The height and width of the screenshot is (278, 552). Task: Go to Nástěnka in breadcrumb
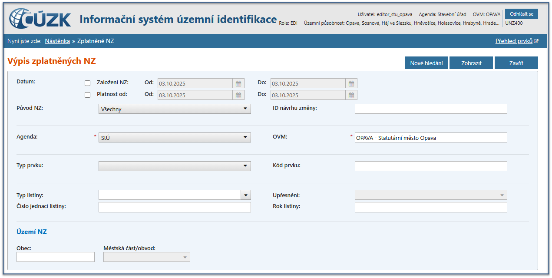tap(57, 41)
